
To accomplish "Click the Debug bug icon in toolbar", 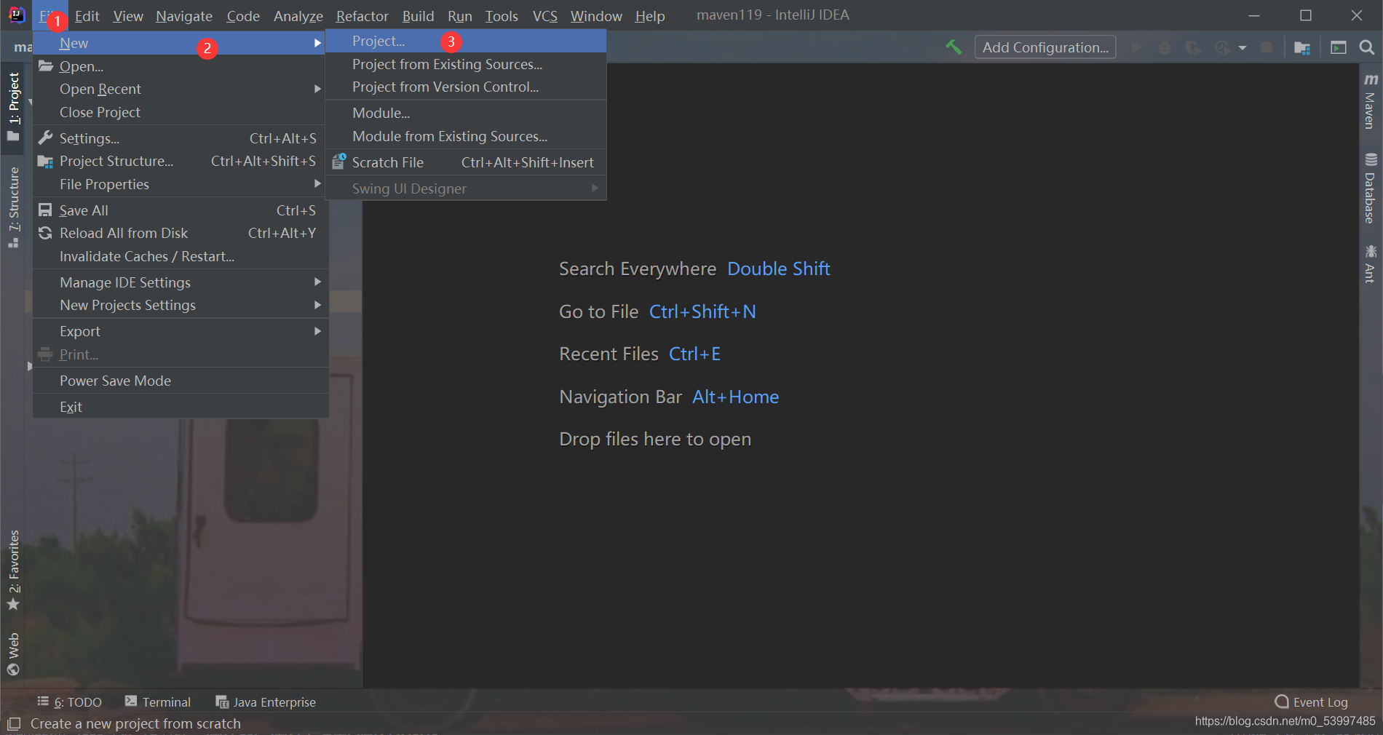I will click(x=1165, y=47).
